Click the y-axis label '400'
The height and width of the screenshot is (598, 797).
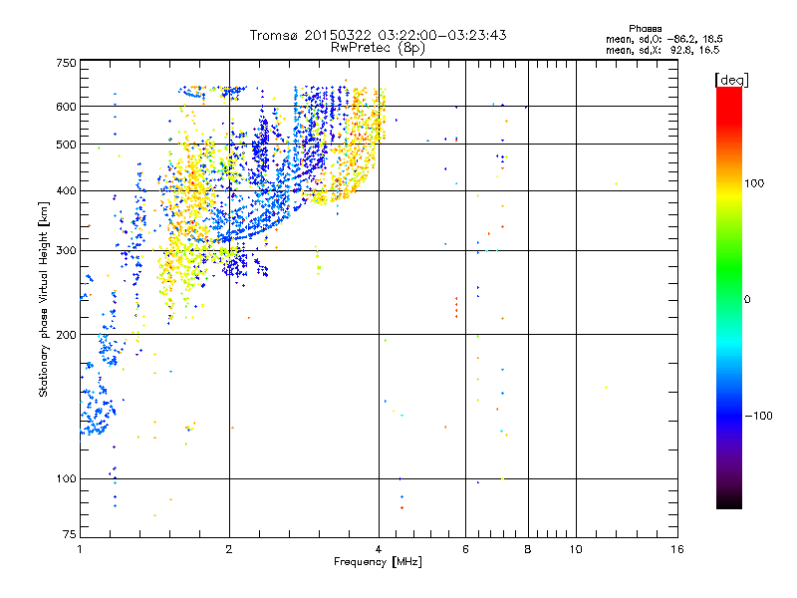[66, 191]
